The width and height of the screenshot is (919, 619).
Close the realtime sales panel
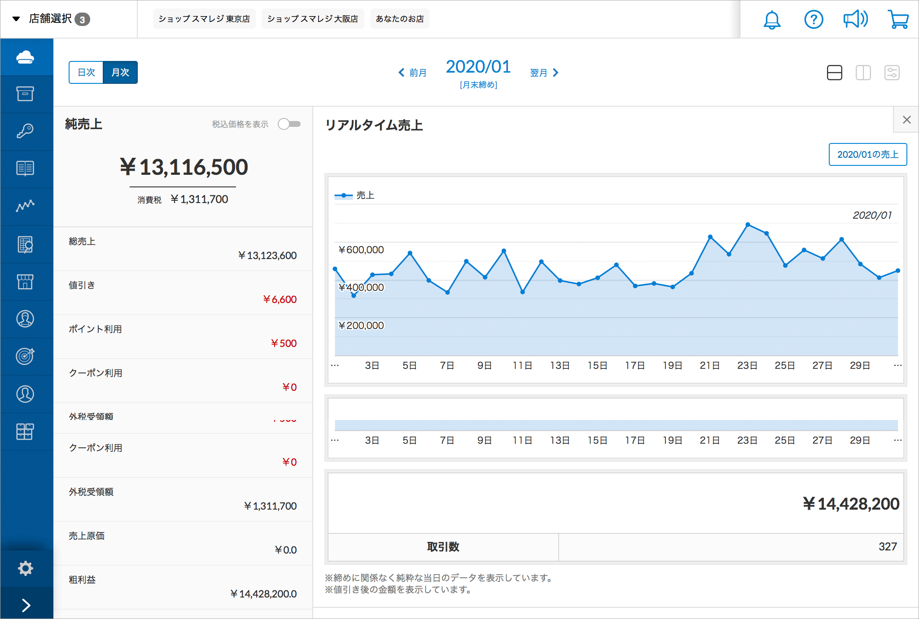906,120
